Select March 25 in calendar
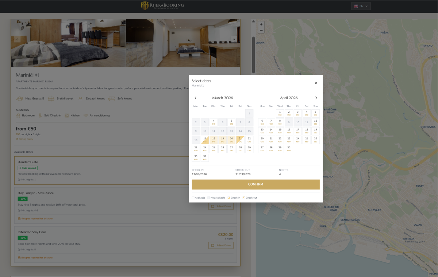 pyautogui.click(x=214, y=149)
